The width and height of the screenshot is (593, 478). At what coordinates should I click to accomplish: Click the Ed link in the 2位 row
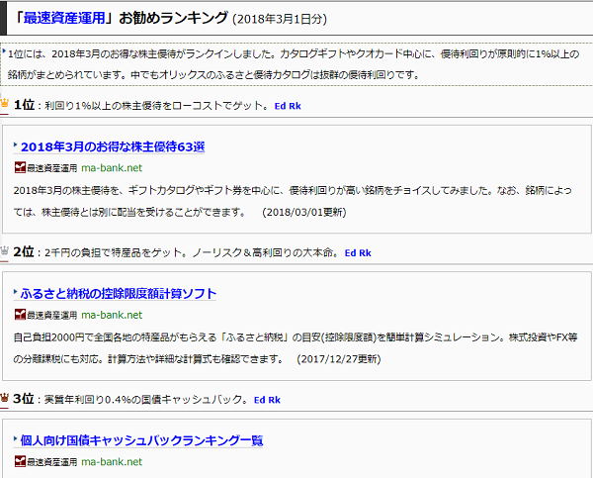pos(350,253)
